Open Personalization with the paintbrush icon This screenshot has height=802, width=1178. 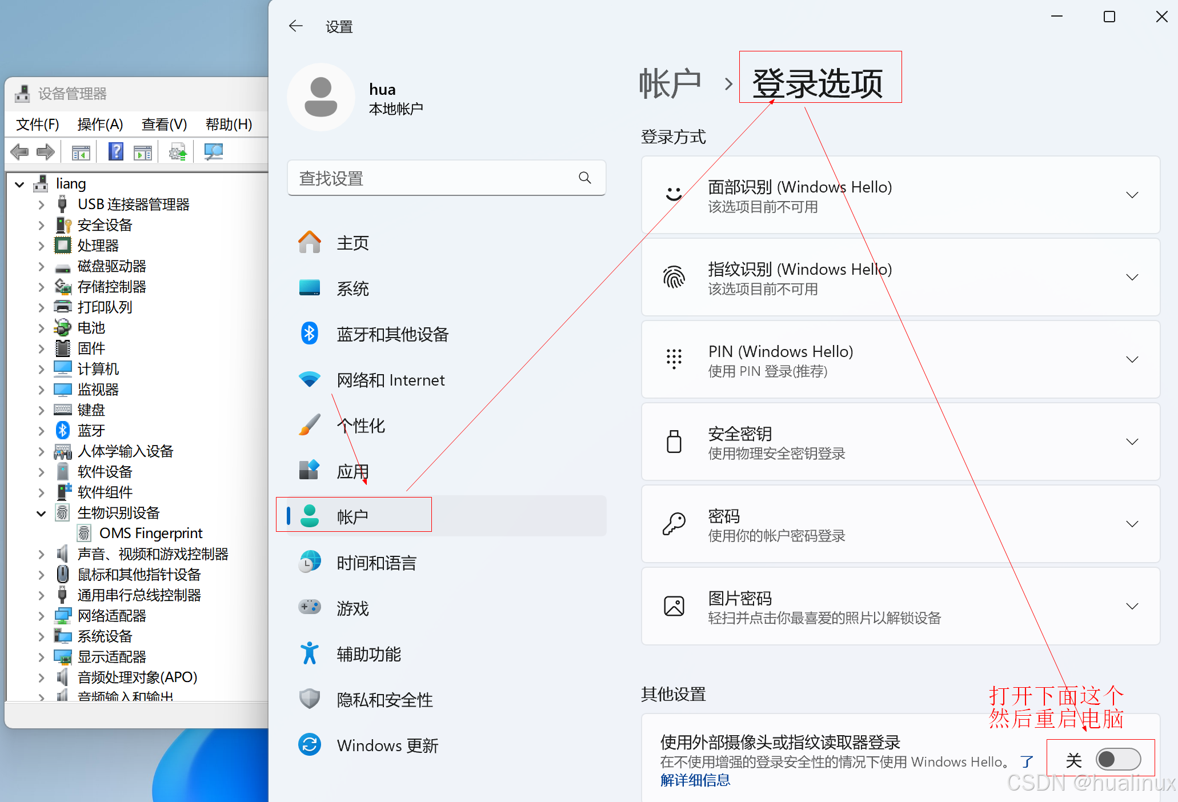coord(310,425)
